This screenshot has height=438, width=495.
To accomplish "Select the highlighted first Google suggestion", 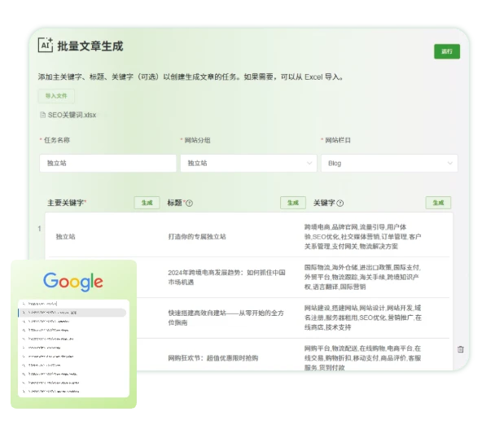I will click(72, 313).
